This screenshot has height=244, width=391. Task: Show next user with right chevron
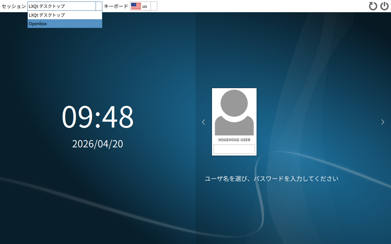coord(383,122)
